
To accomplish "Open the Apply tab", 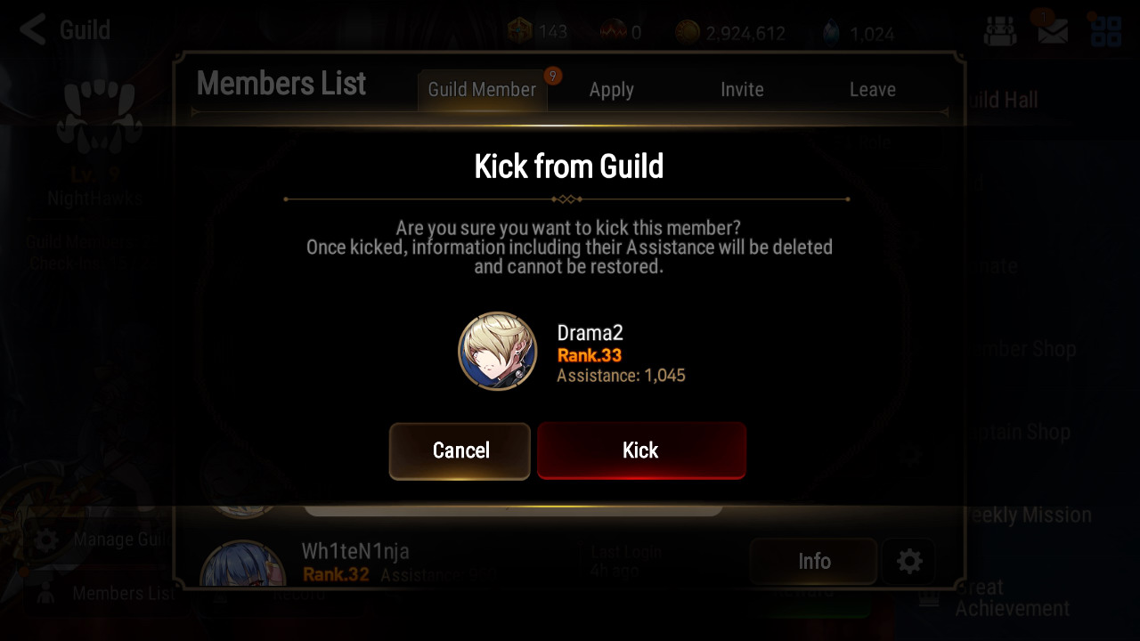I will (x=612, y=90).
